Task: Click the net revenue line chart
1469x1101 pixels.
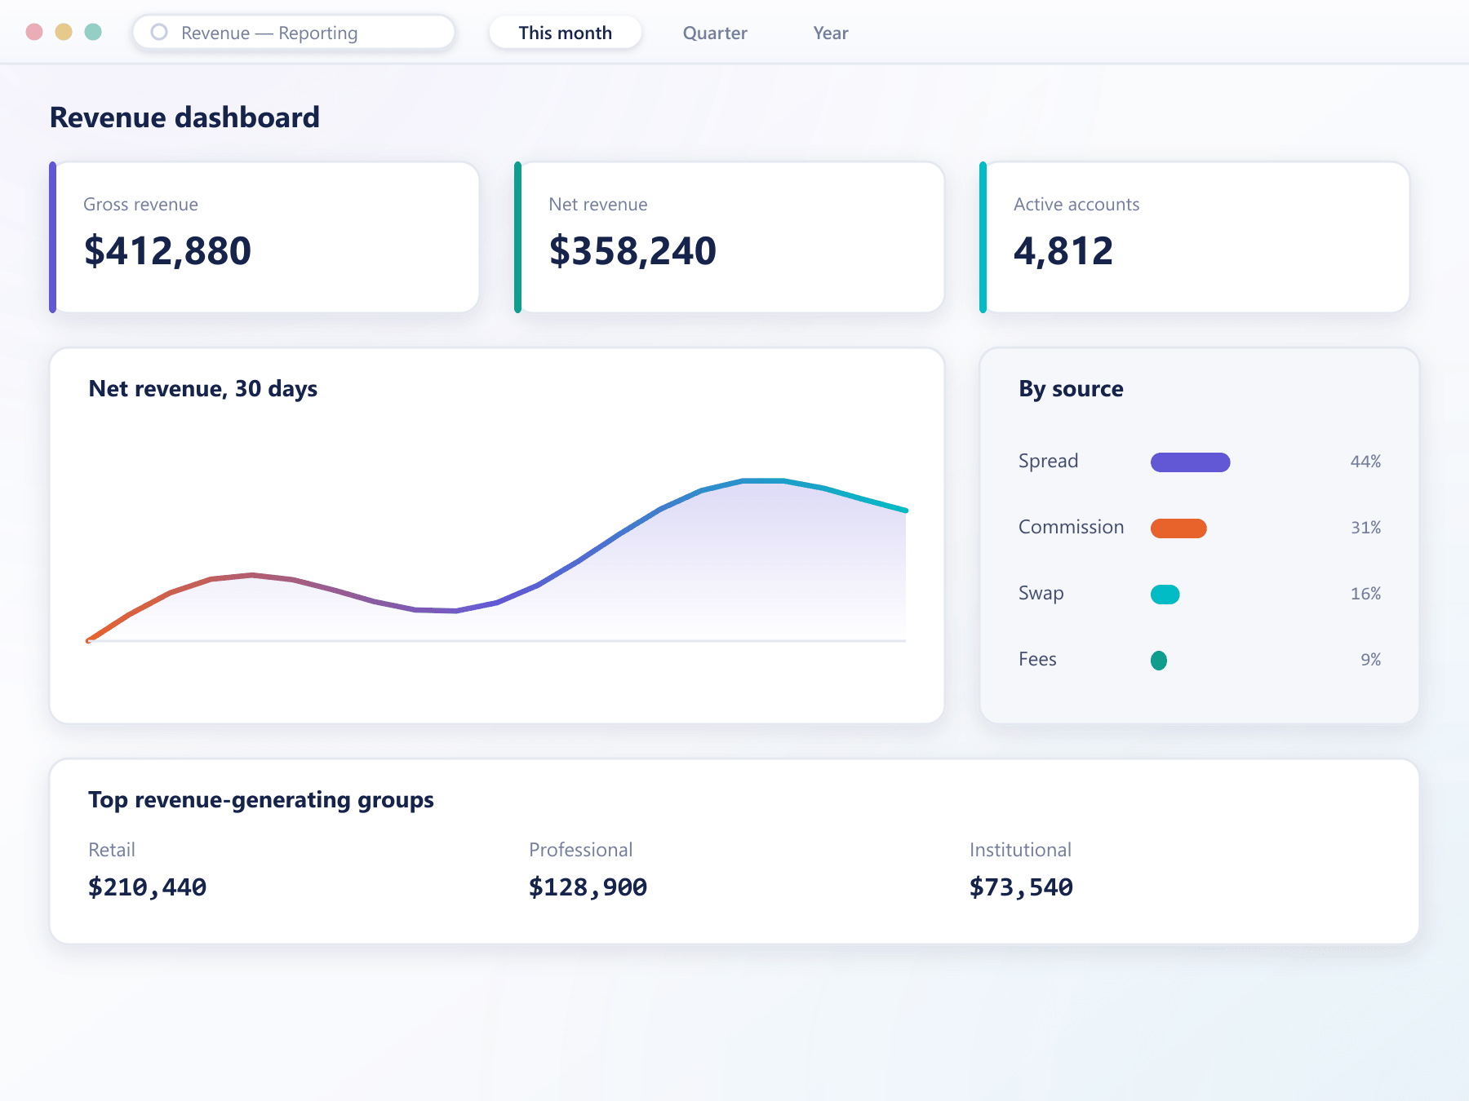Action: click(496, 560)
